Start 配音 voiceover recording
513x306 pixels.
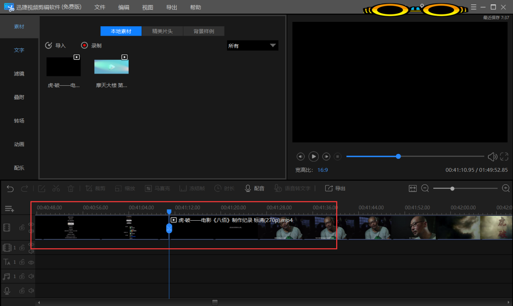(254, 188)
